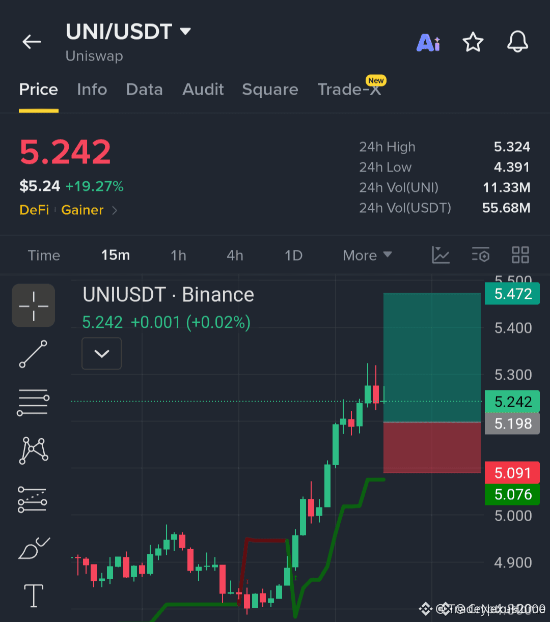550x622 pixels.
Task: Click the +19.27% change text
Action: (95, 186)
